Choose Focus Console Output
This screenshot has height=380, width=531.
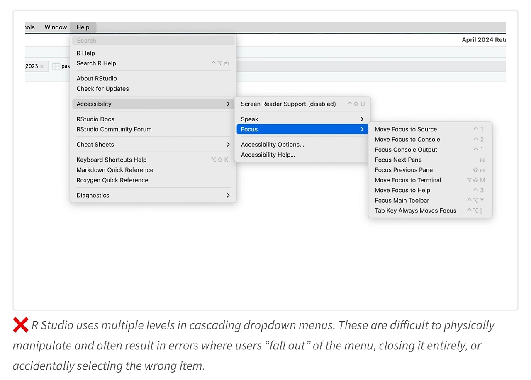coord(430,150)
